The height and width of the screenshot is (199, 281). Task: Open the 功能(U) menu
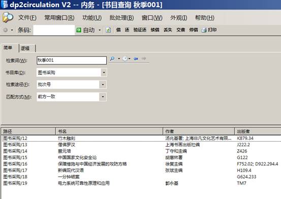[92, 18]
